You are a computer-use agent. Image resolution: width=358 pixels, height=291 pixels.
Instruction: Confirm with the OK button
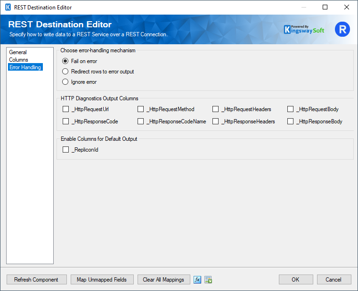(x=296, y=280)
